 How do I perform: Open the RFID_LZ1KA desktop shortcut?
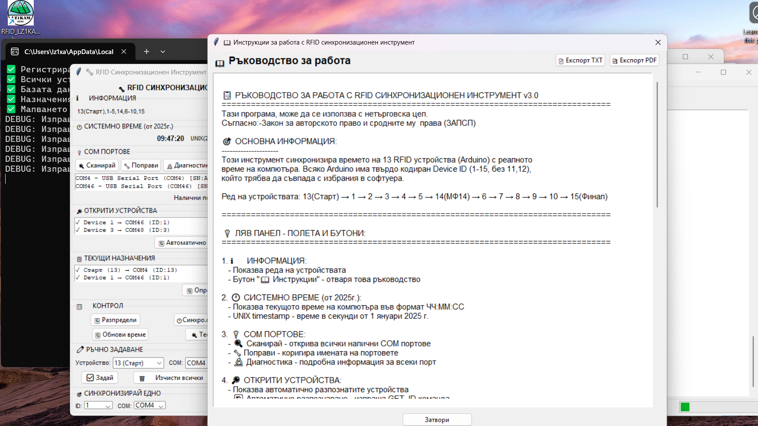point(20,18)
